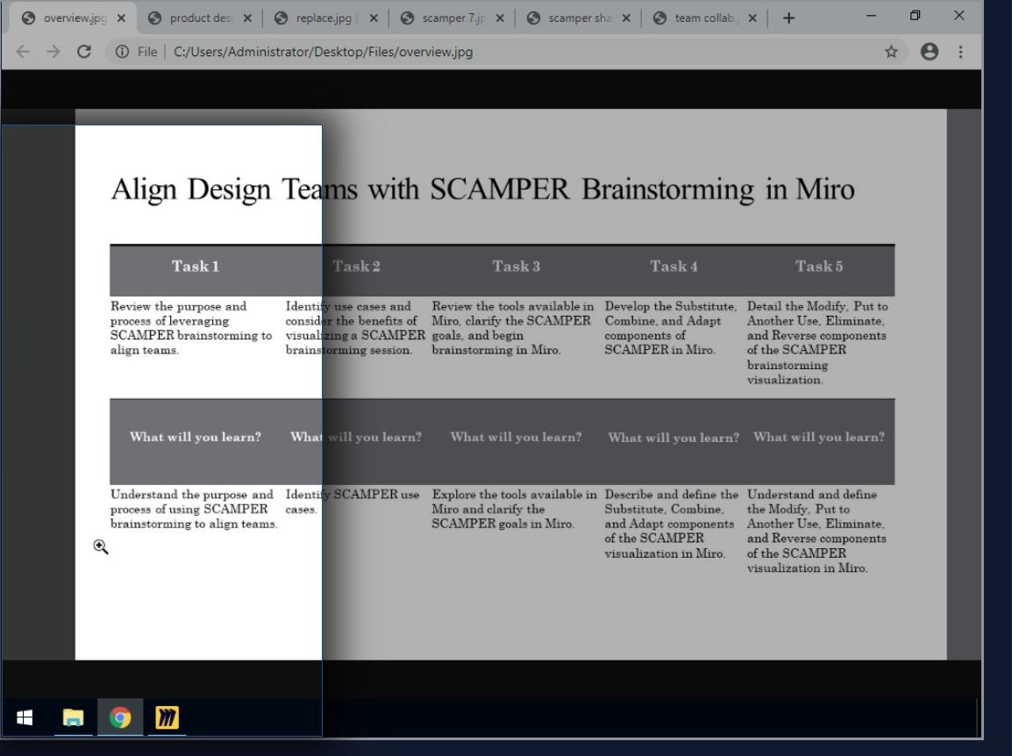Click 'Understand the purpose and process' text

click(x=194, y=510)
